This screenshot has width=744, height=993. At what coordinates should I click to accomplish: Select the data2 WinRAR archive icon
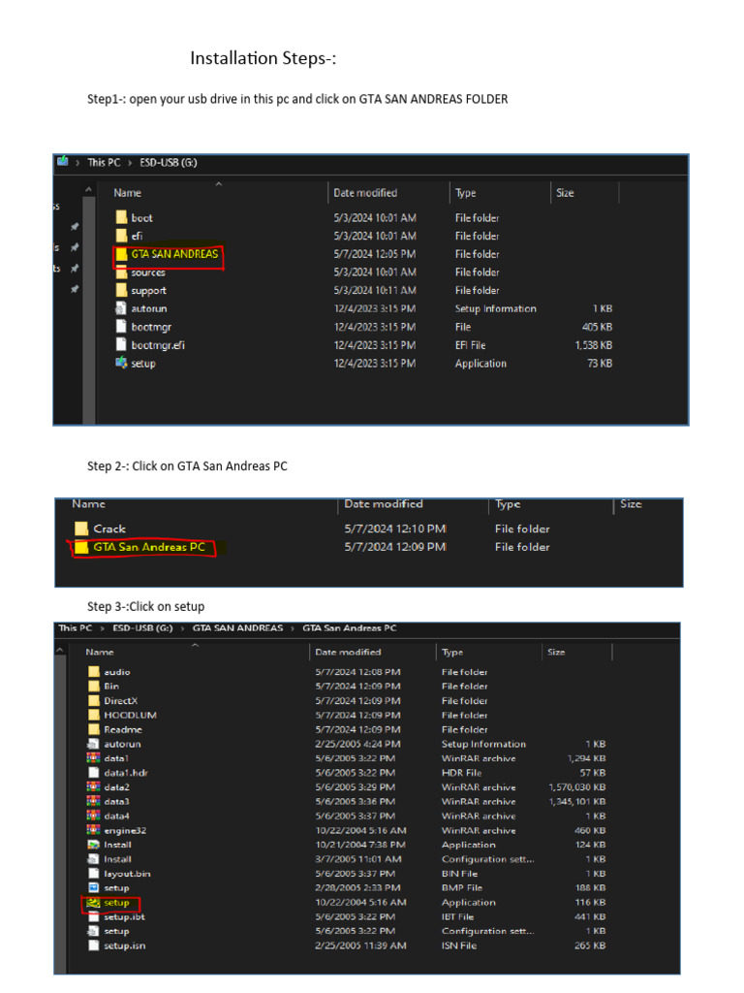pyautogui.click(x=94, y=786)
